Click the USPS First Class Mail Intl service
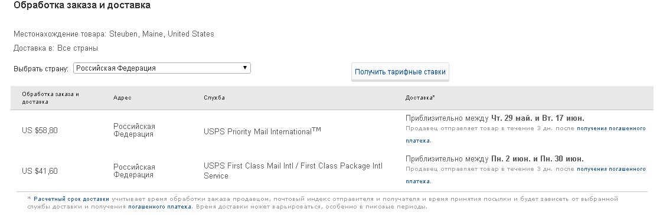Screen dimensions: 663x215 pyautogui.click(x=293, y=171)
